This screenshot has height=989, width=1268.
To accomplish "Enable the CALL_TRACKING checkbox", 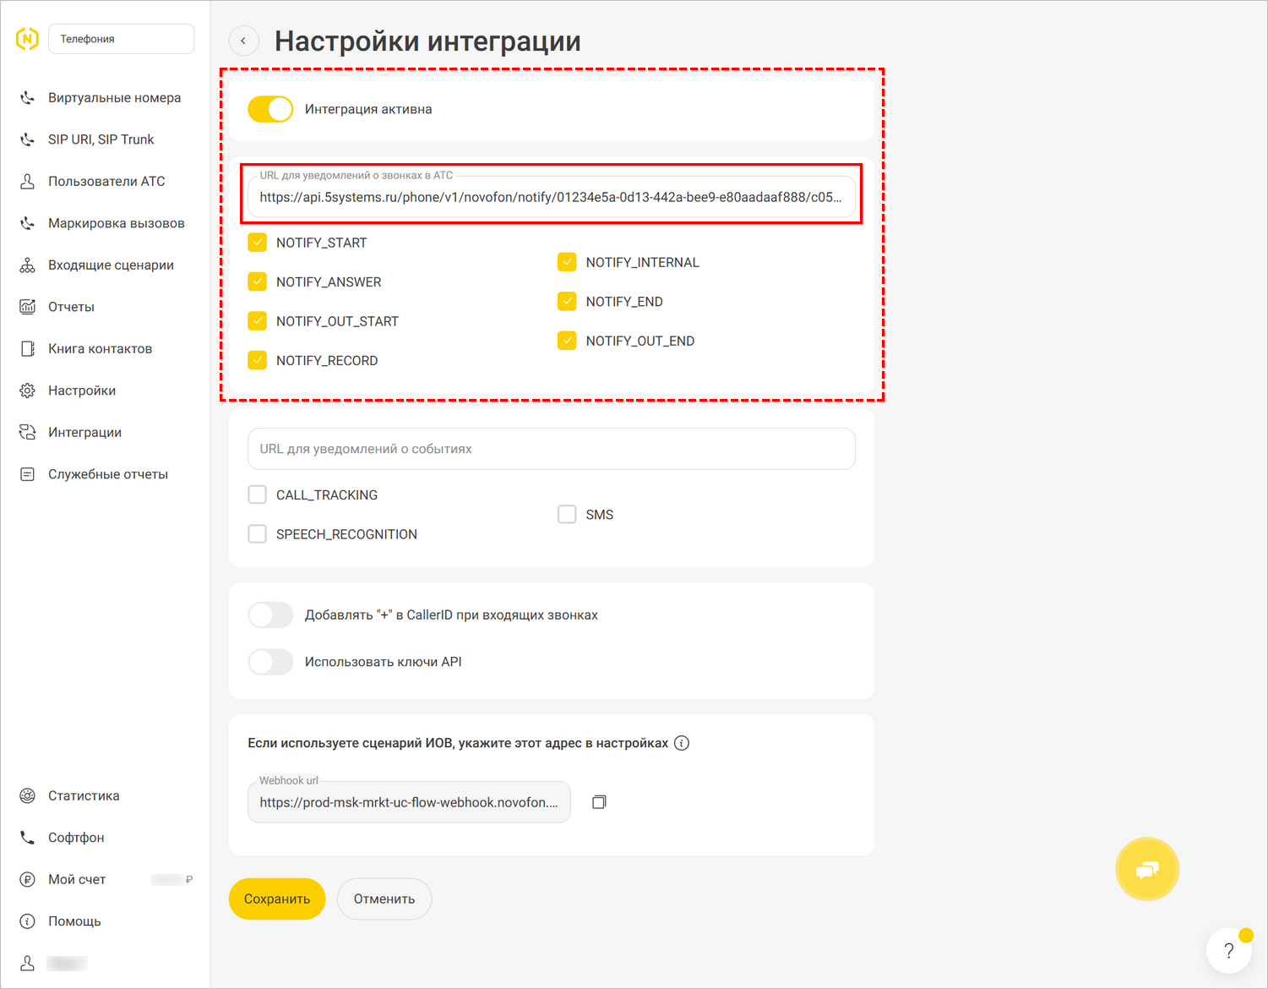I will [257, 494].
